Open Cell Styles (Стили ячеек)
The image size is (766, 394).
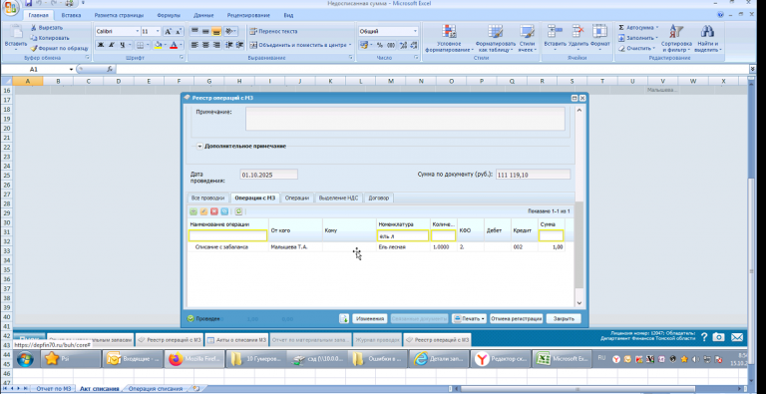[527, 39]
